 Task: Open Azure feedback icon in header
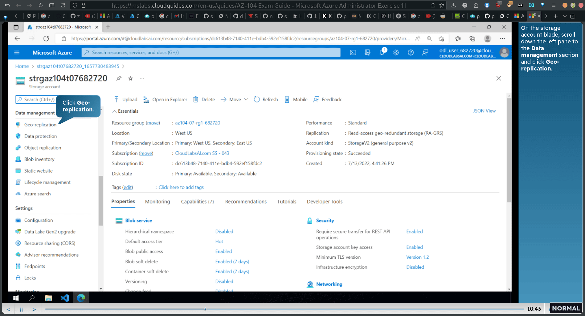pos(425,53)
